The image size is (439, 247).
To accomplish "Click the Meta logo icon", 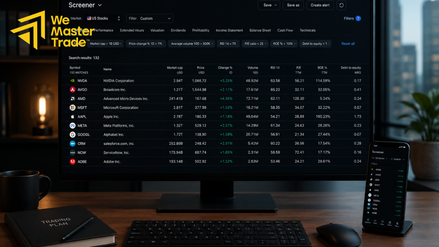I will (x=72, y=126).
